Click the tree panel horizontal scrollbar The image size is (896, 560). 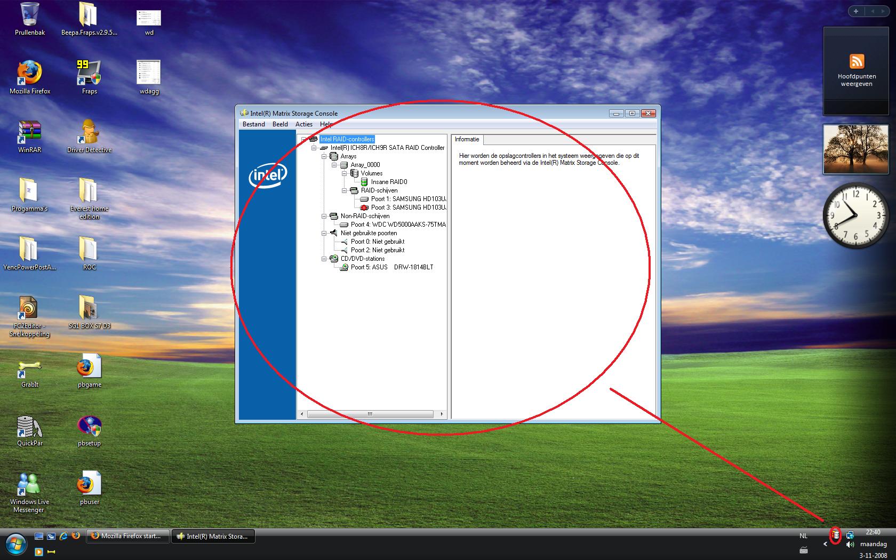tap(370, 414)
